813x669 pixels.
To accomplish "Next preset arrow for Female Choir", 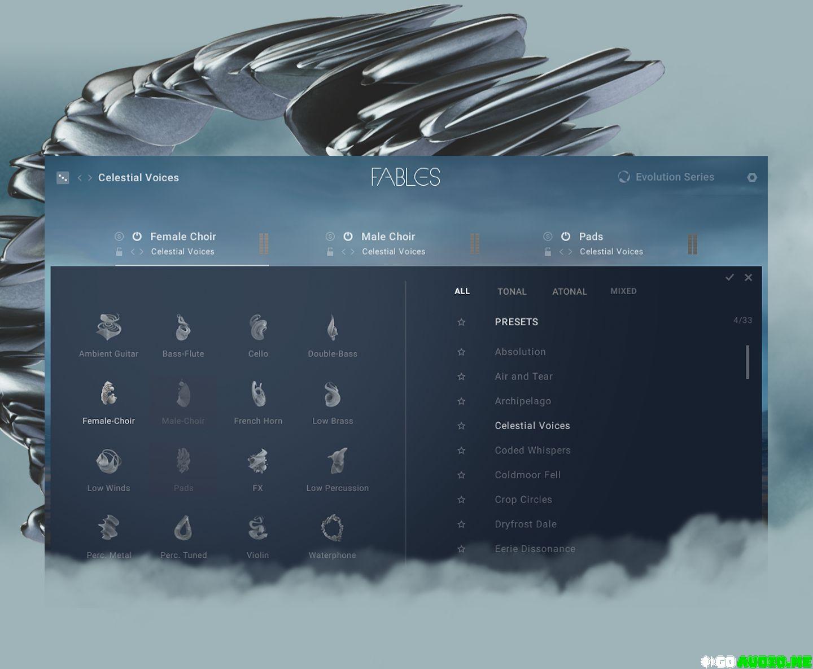I will pyautogui.click(x=141, y=252).
